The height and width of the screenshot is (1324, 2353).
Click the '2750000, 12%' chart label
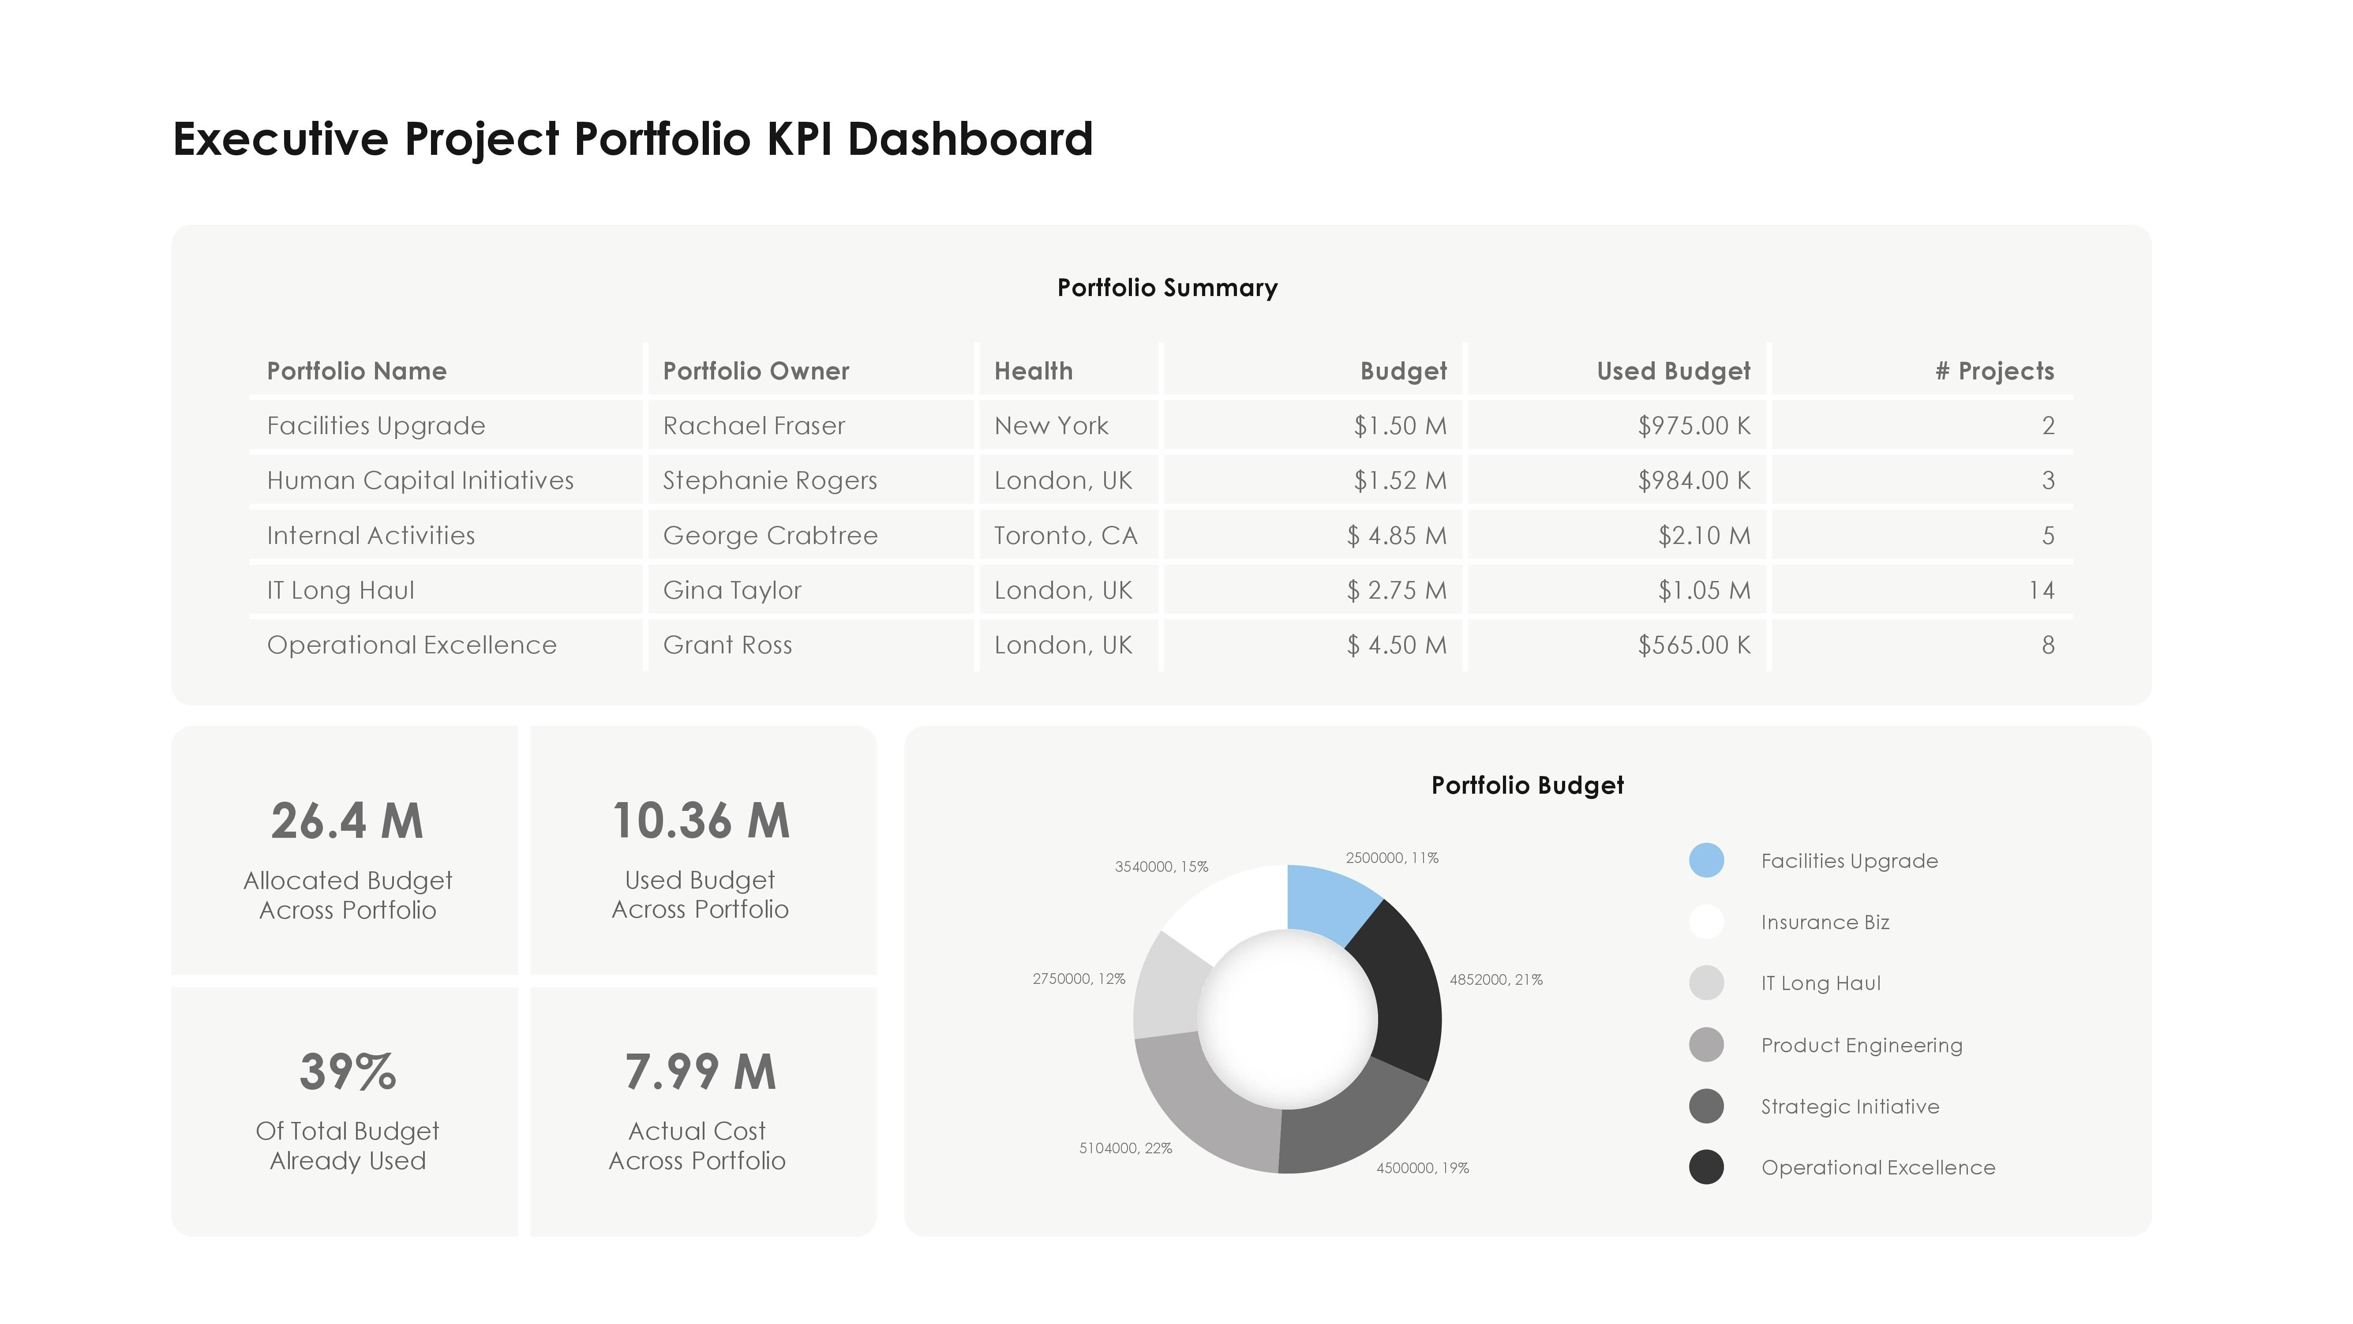1079,979
